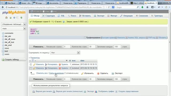Click the Снять выделение link

56,73
